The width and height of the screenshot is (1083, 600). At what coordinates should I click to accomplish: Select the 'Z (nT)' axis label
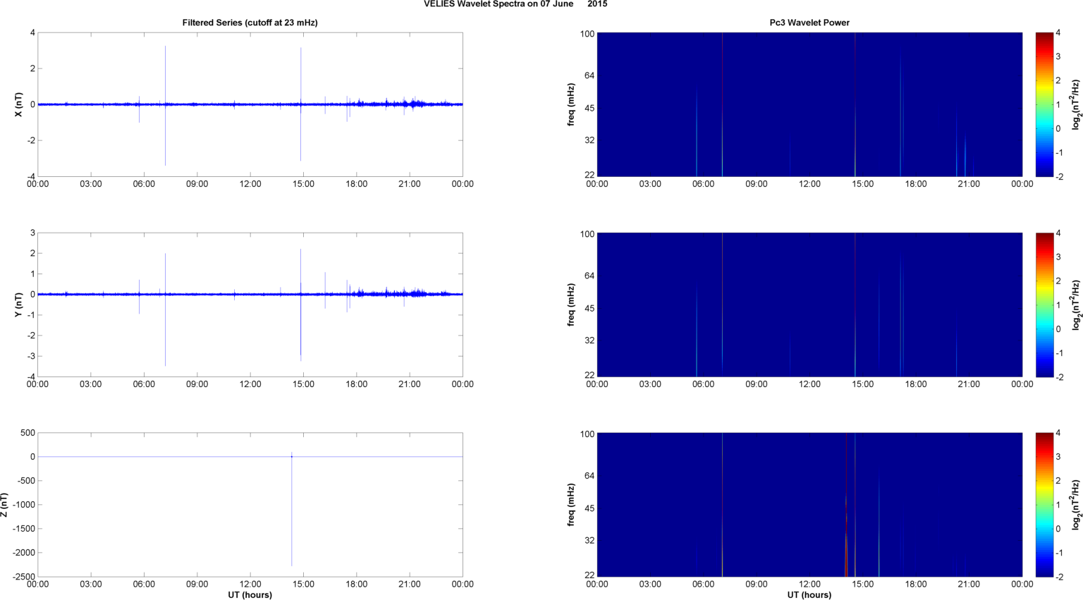(x=4, y=505)
